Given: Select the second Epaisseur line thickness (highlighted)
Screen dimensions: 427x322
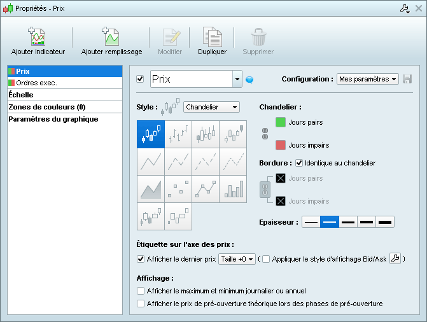Looking at the screenshot, I should pyautogui.click(x=330, y=222).
